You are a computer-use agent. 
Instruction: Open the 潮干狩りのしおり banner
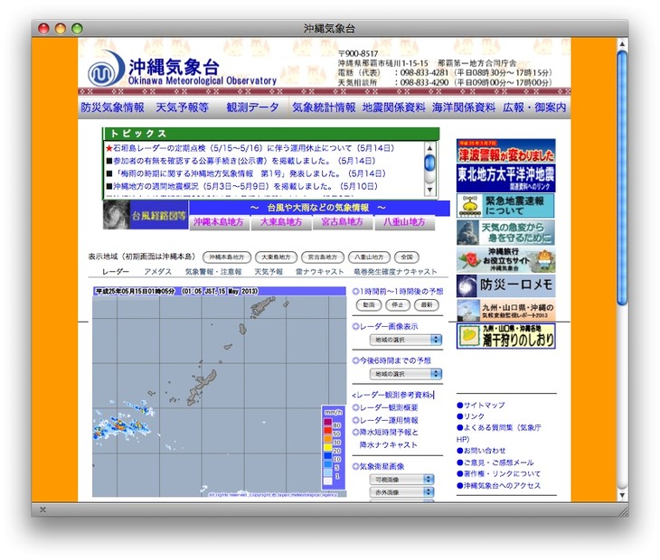tap(506, 336)
